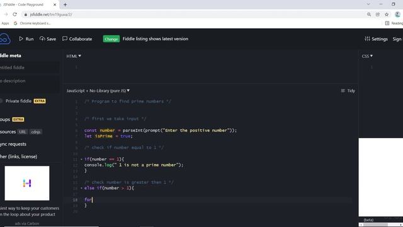This screenshot has width=403, height=227.
Task: Open the Reading list
Action: tap(394, 23)
